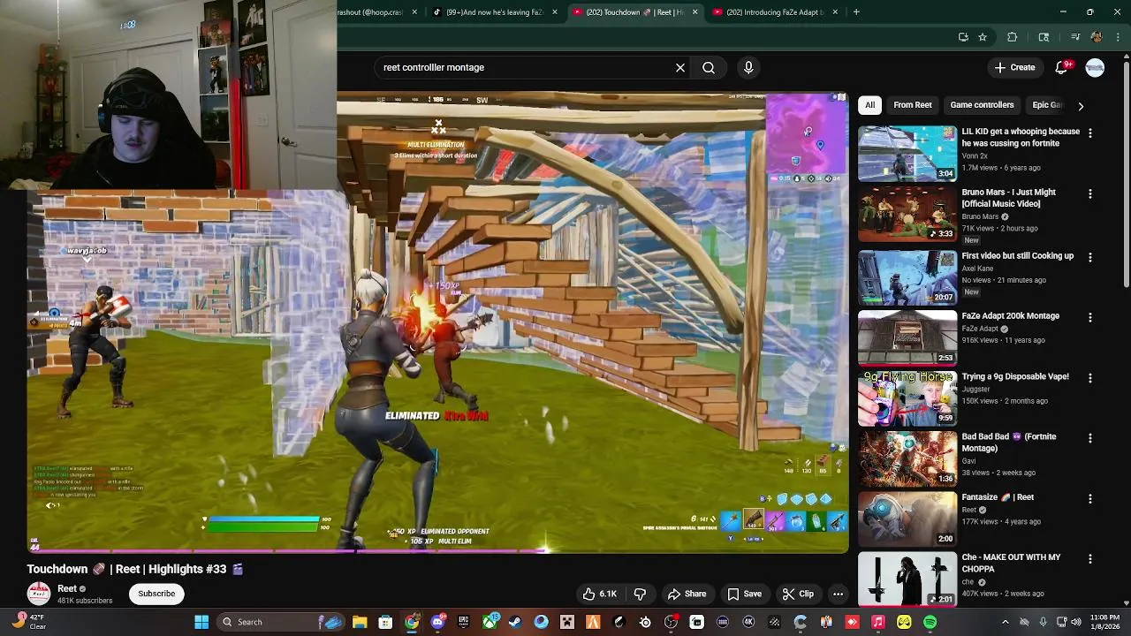Open options for 9g Disposable Vape video
The width and height of the screenshot is (1131, 636).
(x=1090, y=378)
